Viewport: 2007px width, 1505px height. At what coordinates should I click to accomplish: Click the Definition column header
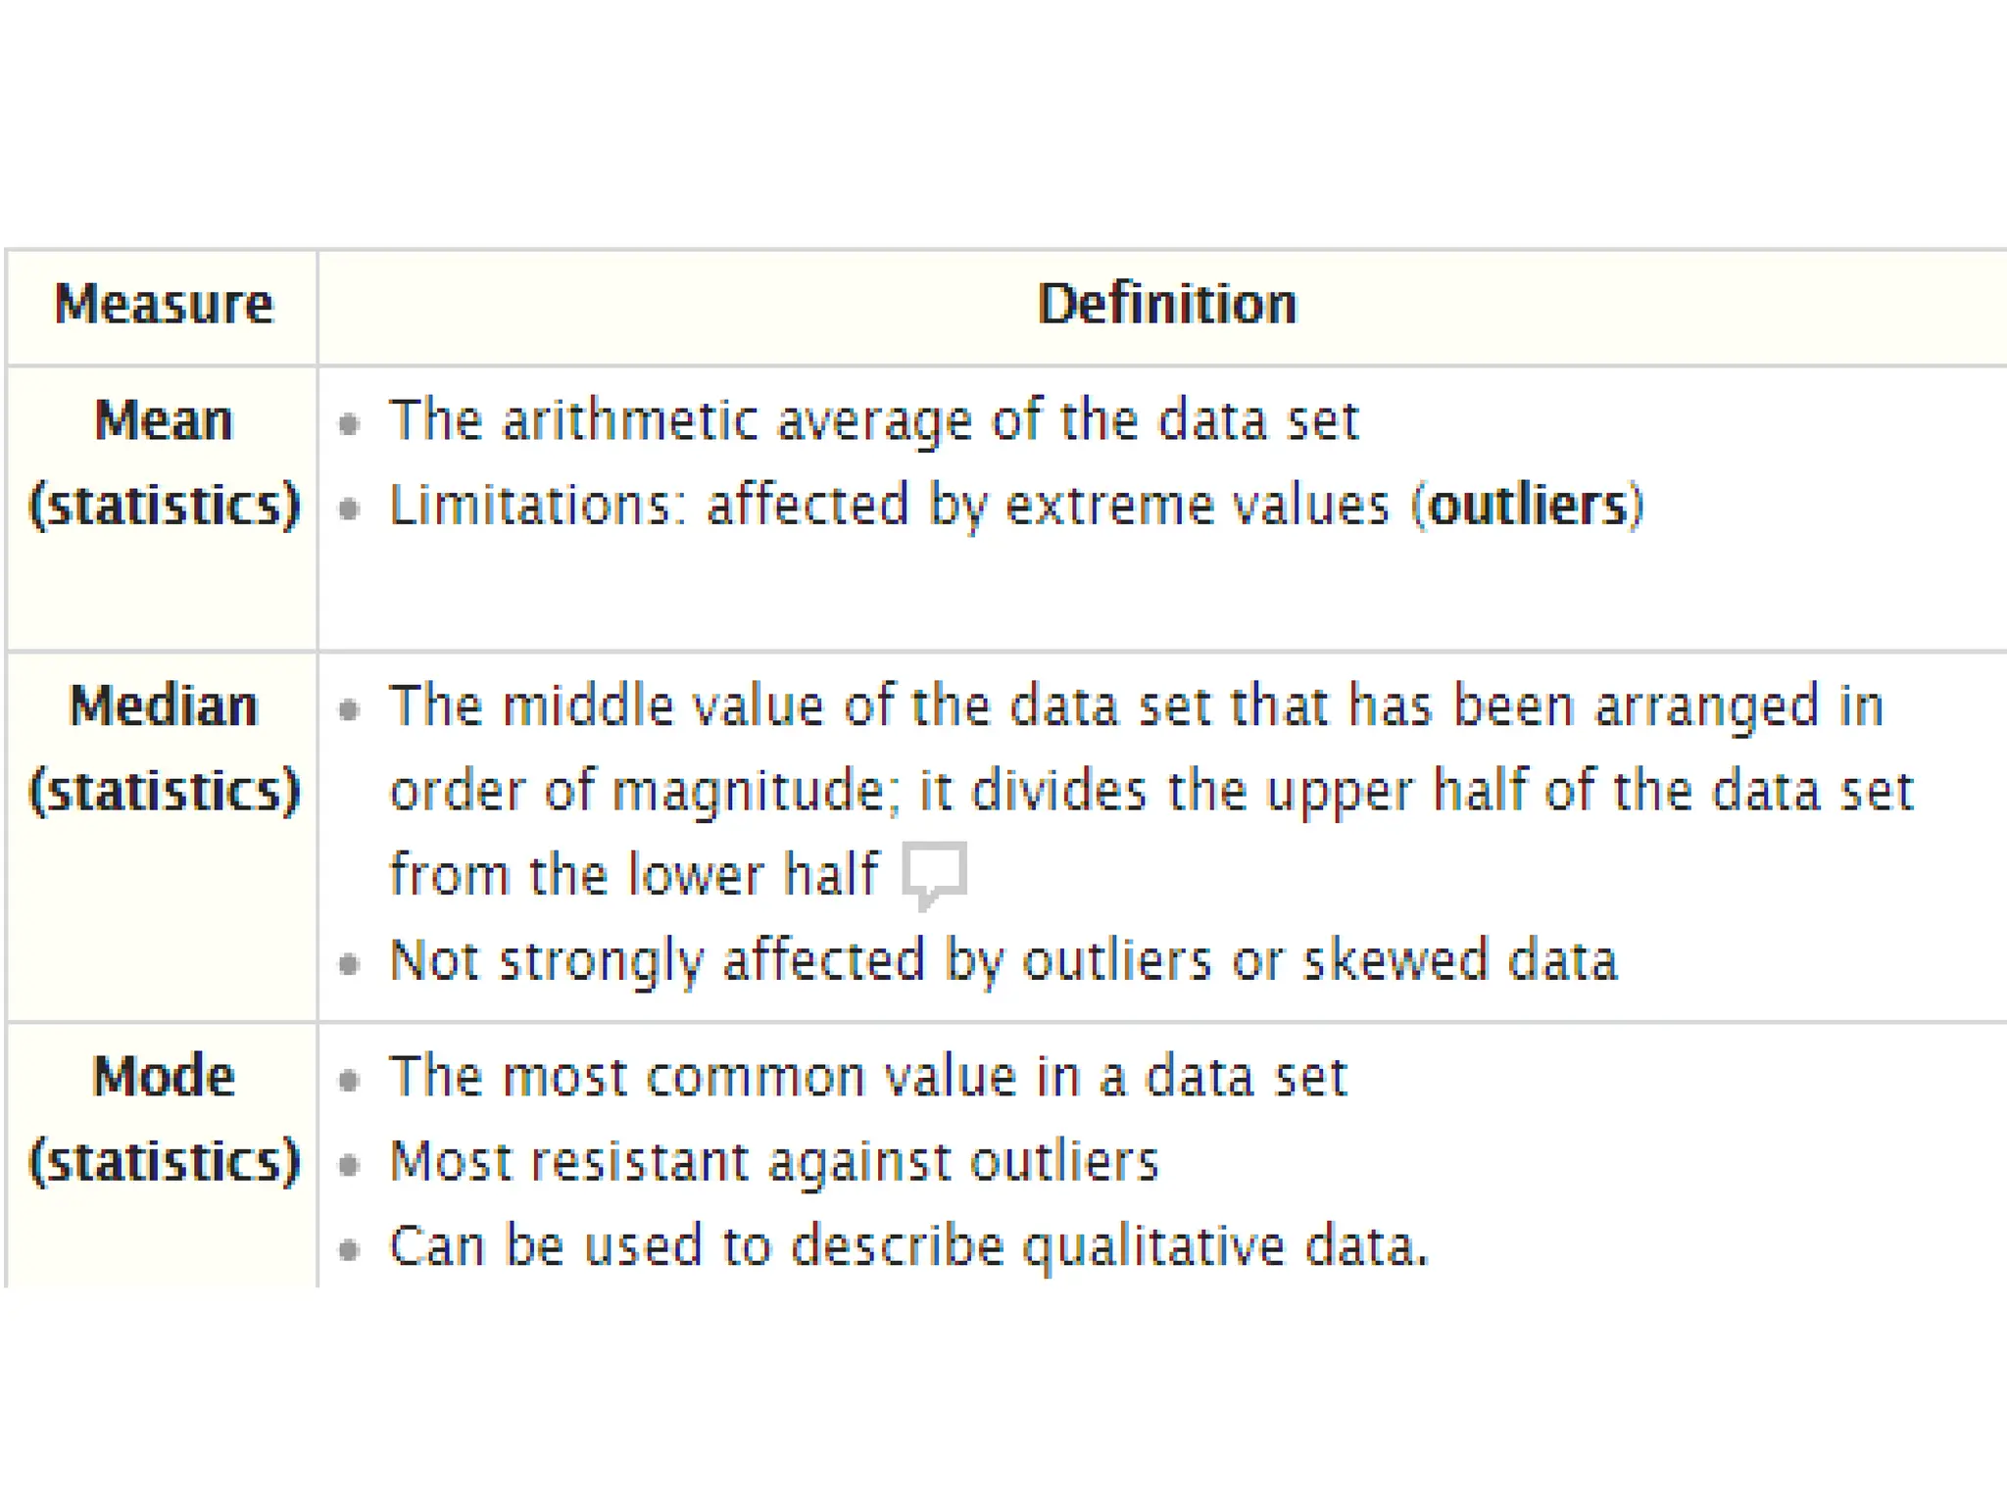click(x=1166, y=304)
